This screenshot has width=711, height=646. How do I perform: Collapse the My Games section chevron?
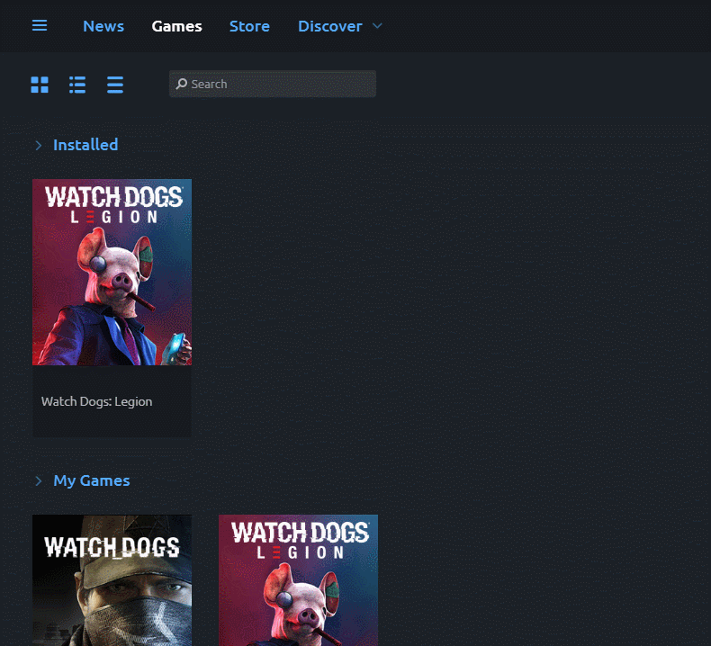(39, 481)
